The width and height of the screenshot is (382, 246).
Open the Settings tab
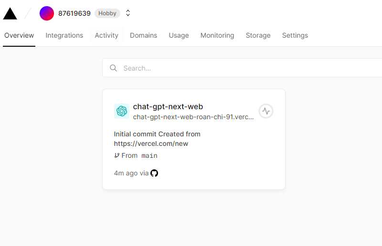[295, 35]
